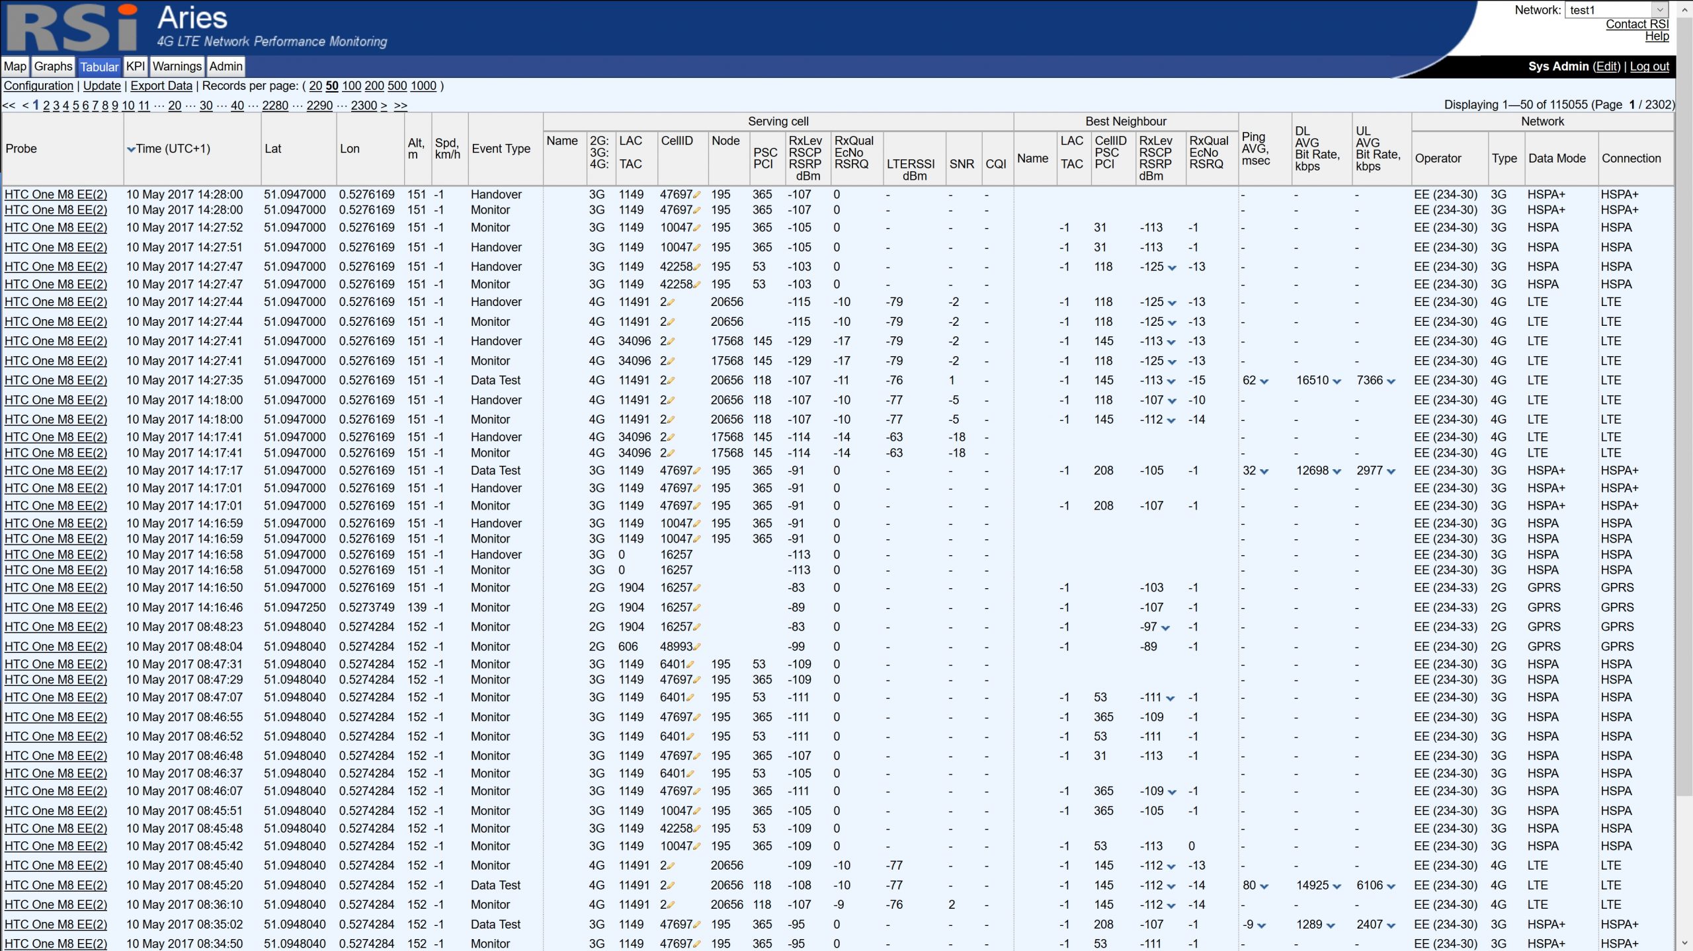Click the sort arrow on the Time column
This screenshot has height=951, width=1693.
pos(131,149)
